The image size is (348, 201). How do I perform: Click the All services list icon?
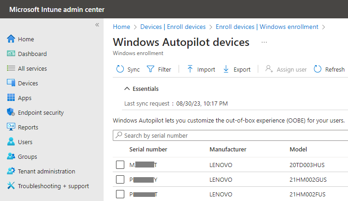(11, 68)
